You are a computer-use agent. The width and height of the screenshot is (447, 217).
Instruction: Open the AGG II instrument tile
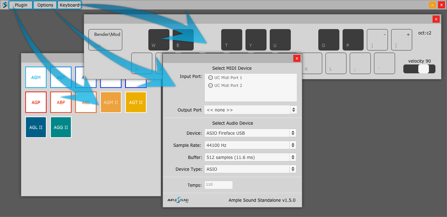pyautogui.click(x=60, y=127)
